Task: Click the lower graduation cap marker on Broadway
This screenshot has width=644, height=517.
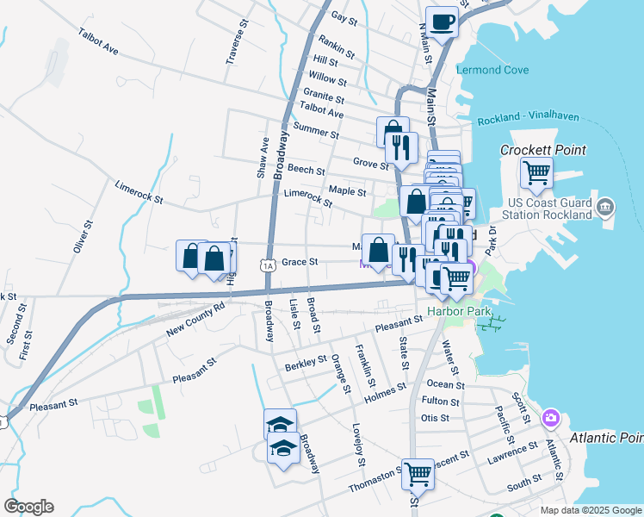Action: [x=283, y=449]
